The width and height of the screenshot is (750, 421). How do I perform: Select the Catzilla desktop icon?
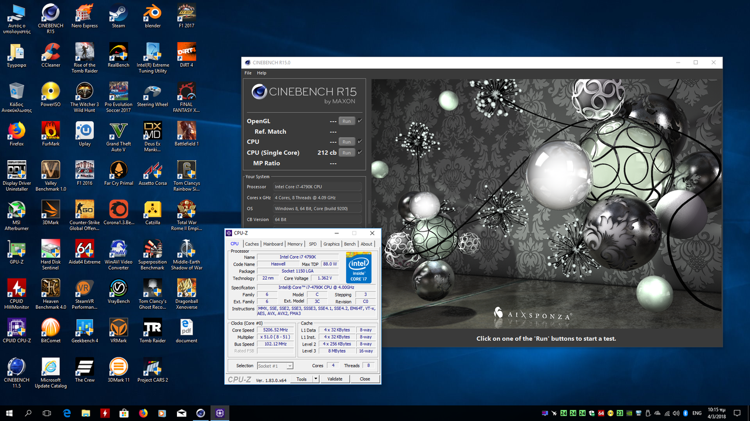tap(152, 212)
